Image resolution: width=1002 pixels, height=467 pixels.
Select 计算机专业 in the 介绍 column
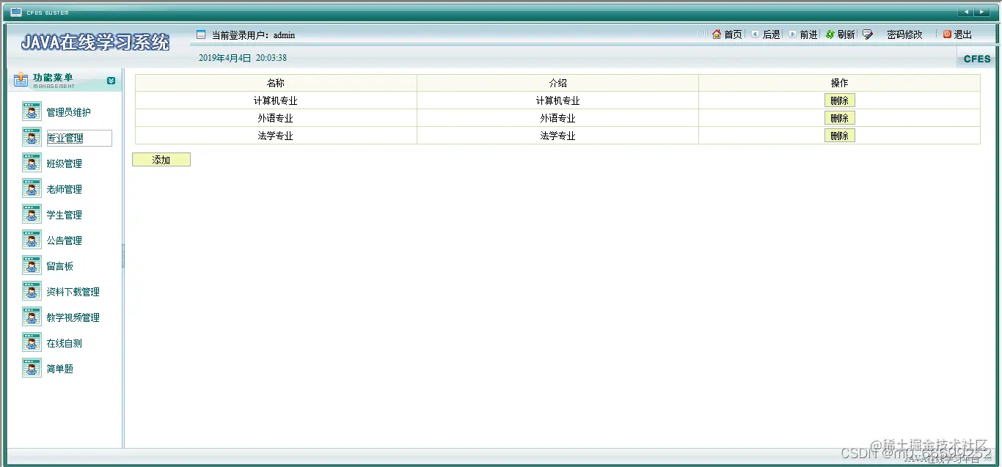pyautogui.click(x=557, y=100)
